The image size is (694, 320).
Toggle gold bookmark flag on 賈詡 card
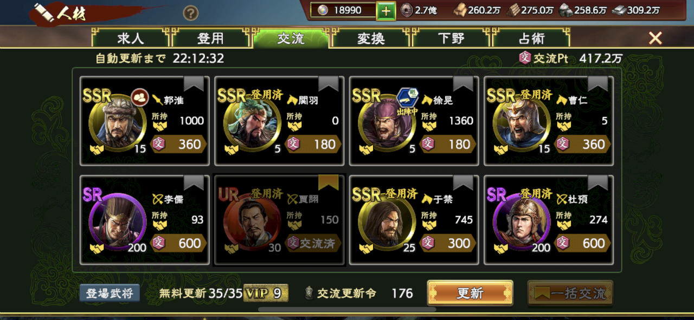328,182
